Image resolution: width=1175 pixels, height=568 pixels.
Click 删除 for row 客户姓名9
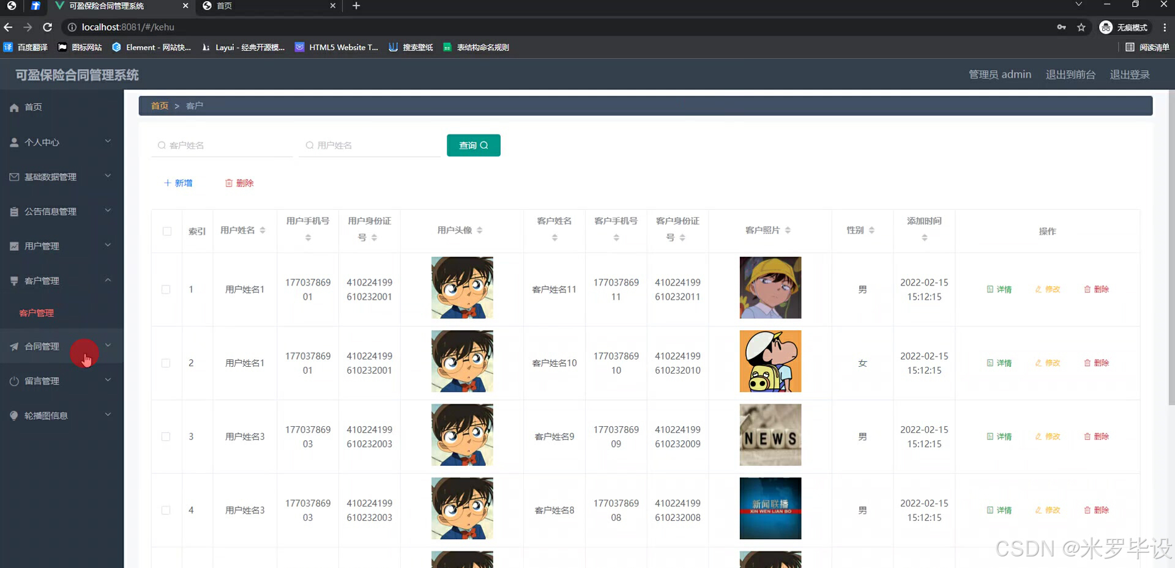pyautogui.click(x=1097, y=437)
